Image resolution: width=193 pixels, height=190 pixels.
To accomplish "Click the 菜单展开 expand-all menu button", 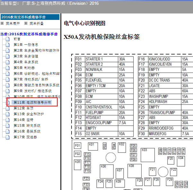I will 13,23.
